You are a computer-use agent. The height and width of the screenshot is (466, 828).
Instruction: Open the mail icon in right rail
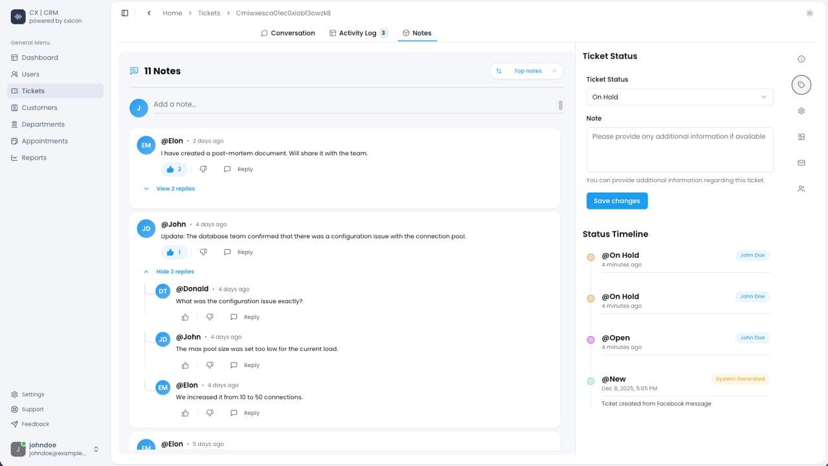(801, 163)
